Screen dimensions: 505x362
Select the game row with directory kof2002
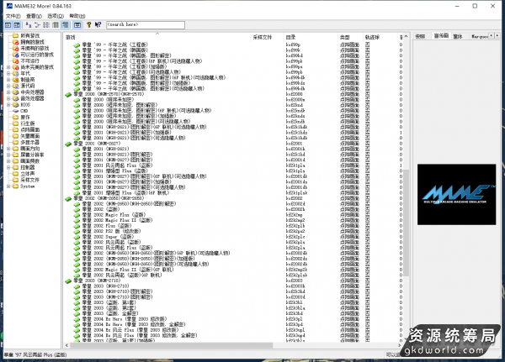(x=232, y=198)
